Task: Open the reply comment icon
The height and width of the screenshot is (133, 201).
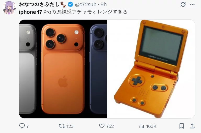Action: pyautogui.click(x=22, y=126)
